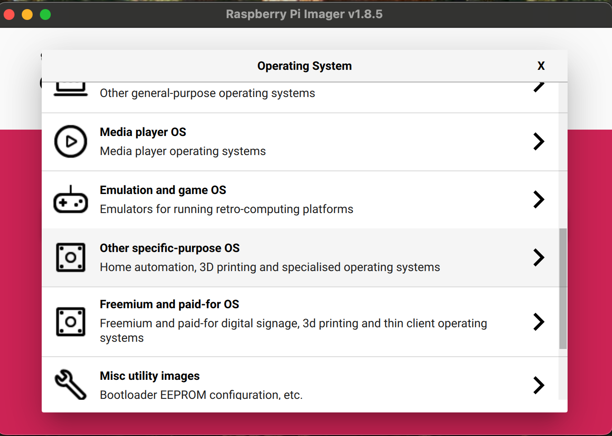Click 'Media player operating systems' description
This screenshot has width=612, height=436.
183,151
